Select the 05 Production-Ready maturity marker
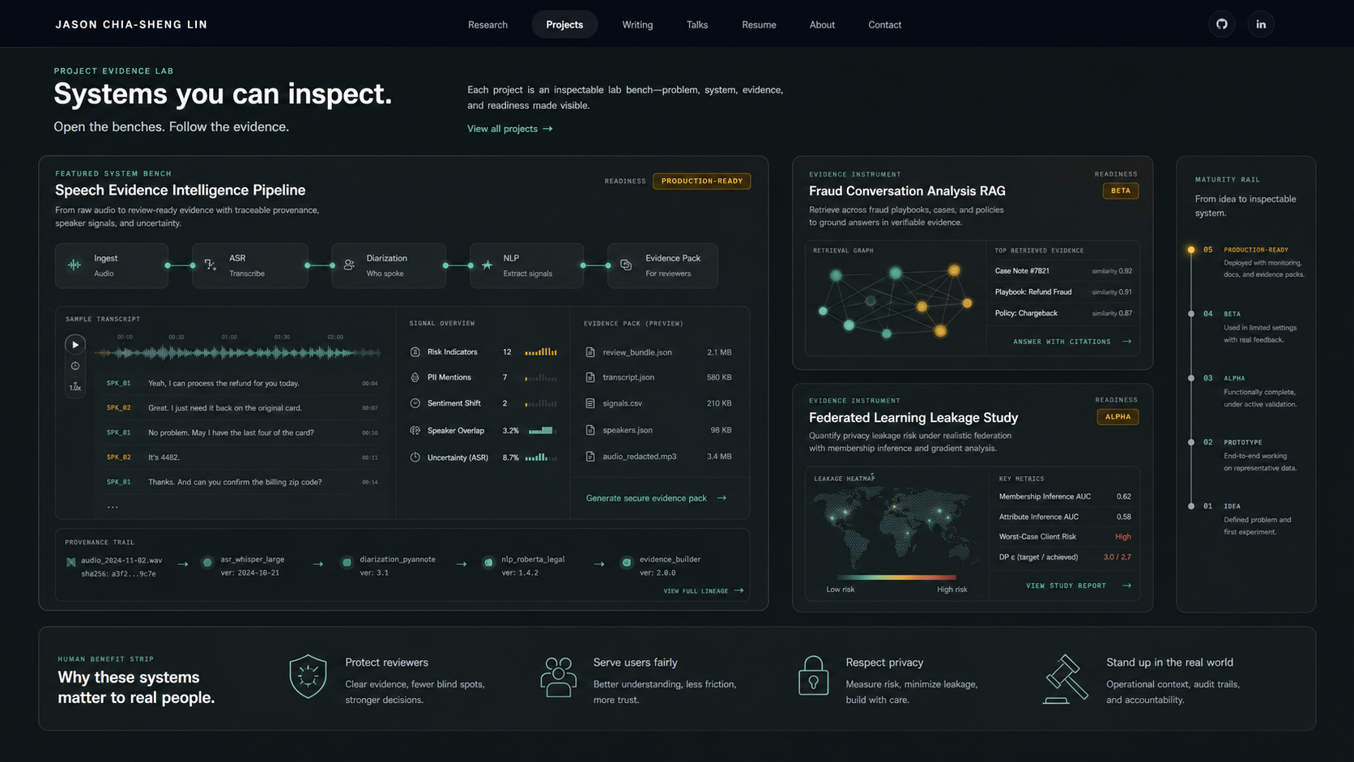Viewport: 1354px width, 762px height. (x=1191, y=249)
